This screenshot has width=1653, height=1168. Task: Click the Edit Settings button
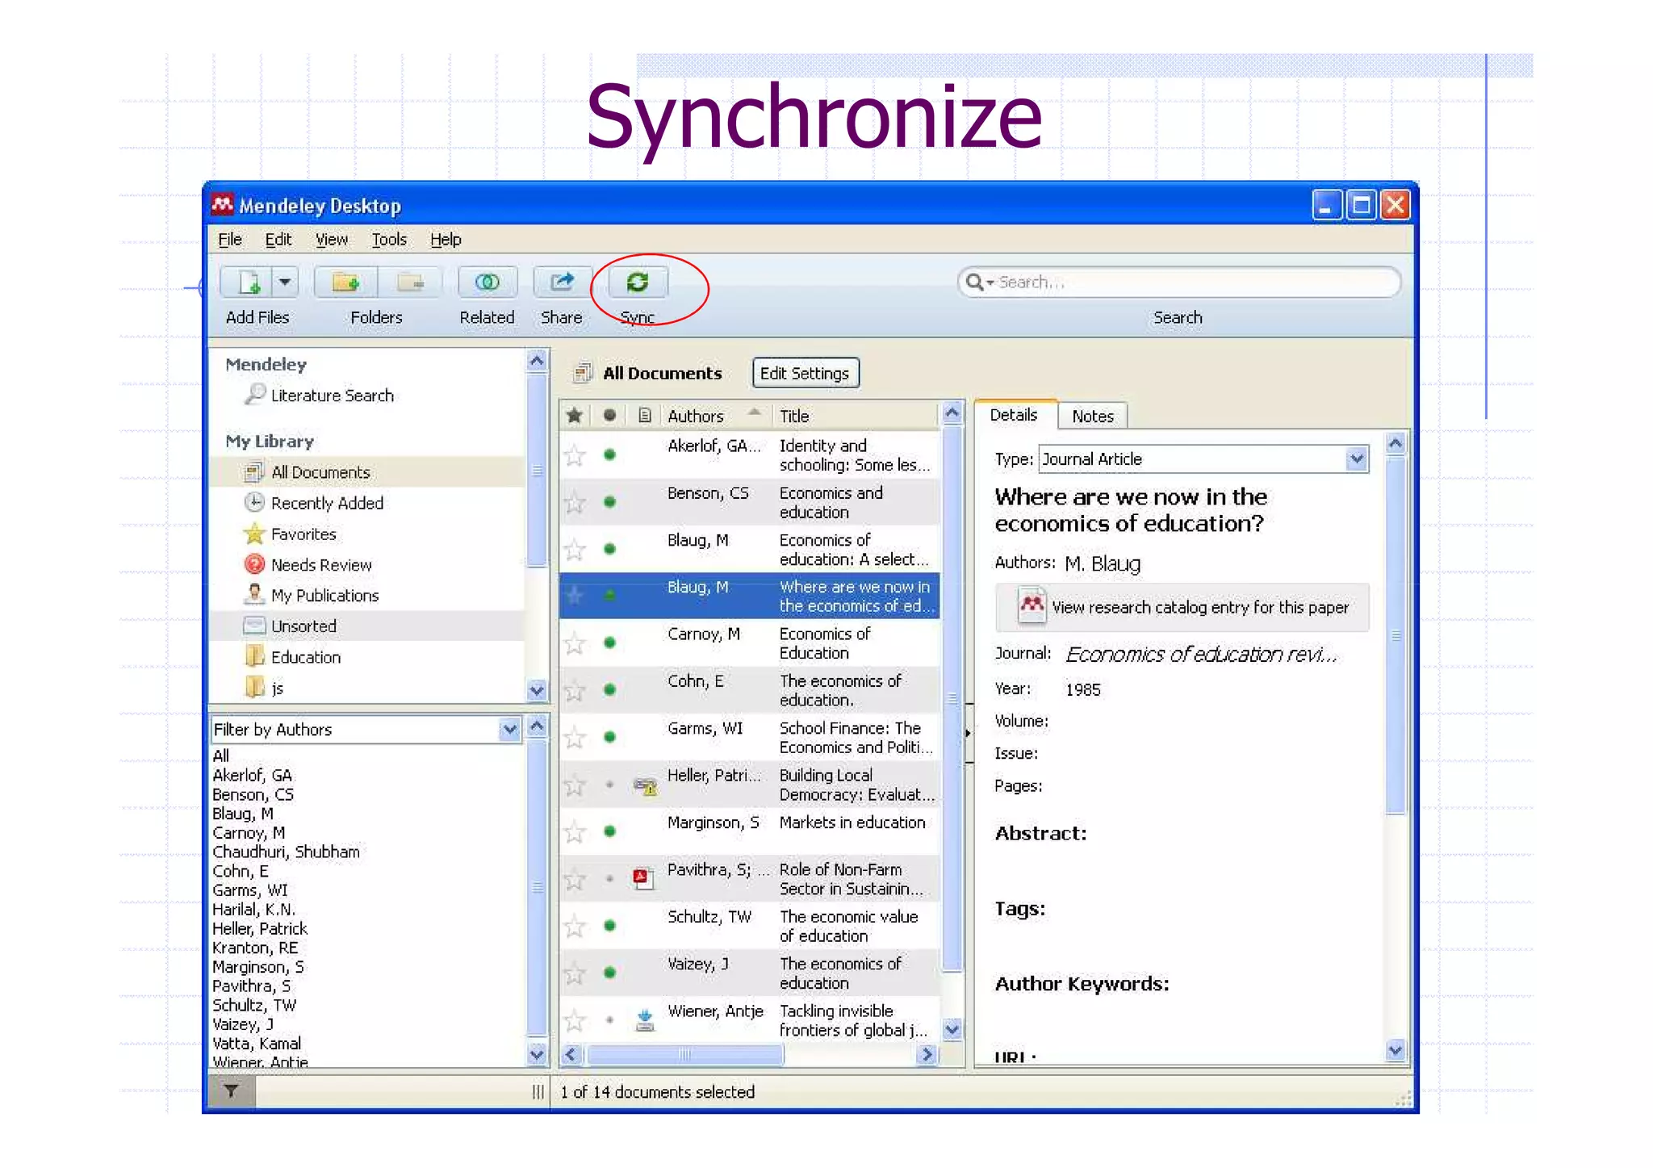click(x=805, y=374)
